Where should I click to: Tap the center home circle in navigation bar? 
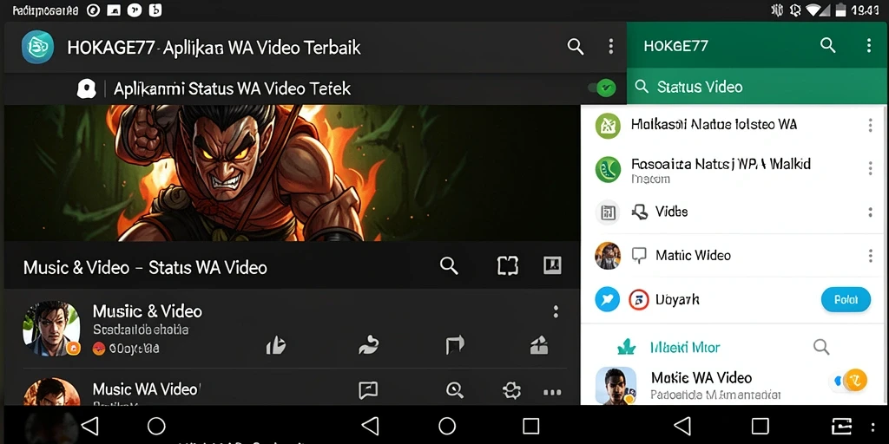[447, 426]
